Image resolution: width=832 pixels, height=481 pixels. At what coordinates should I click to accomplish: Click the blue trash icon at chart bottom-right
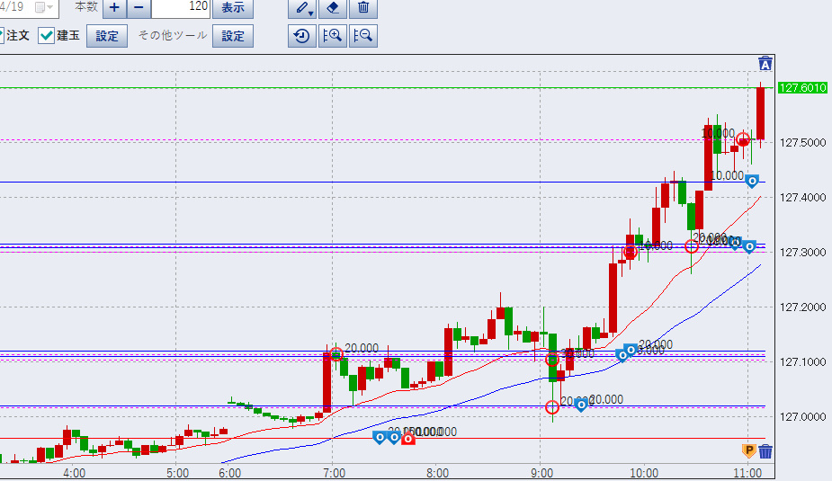pyautogui.click(x=765, y=450)
